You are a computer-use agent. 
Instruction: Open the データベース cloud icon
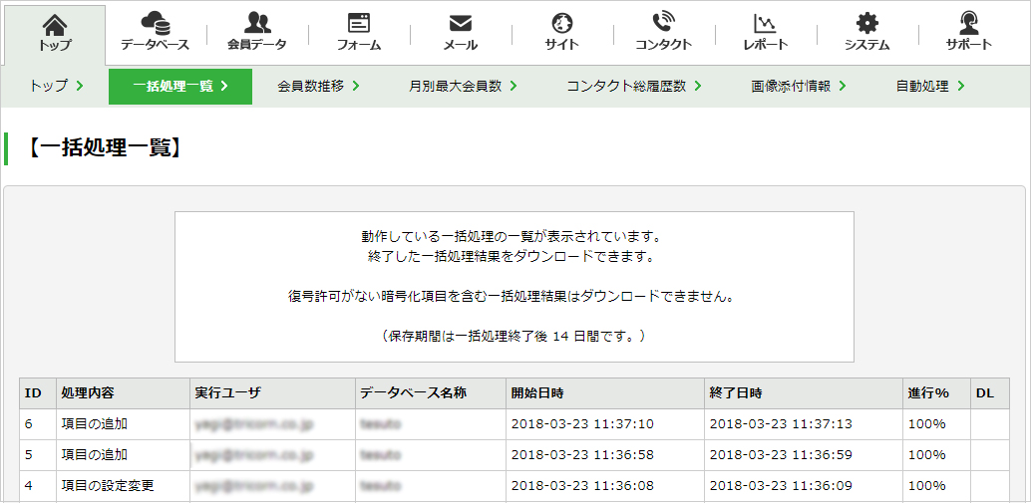click(x=156, y=23)
